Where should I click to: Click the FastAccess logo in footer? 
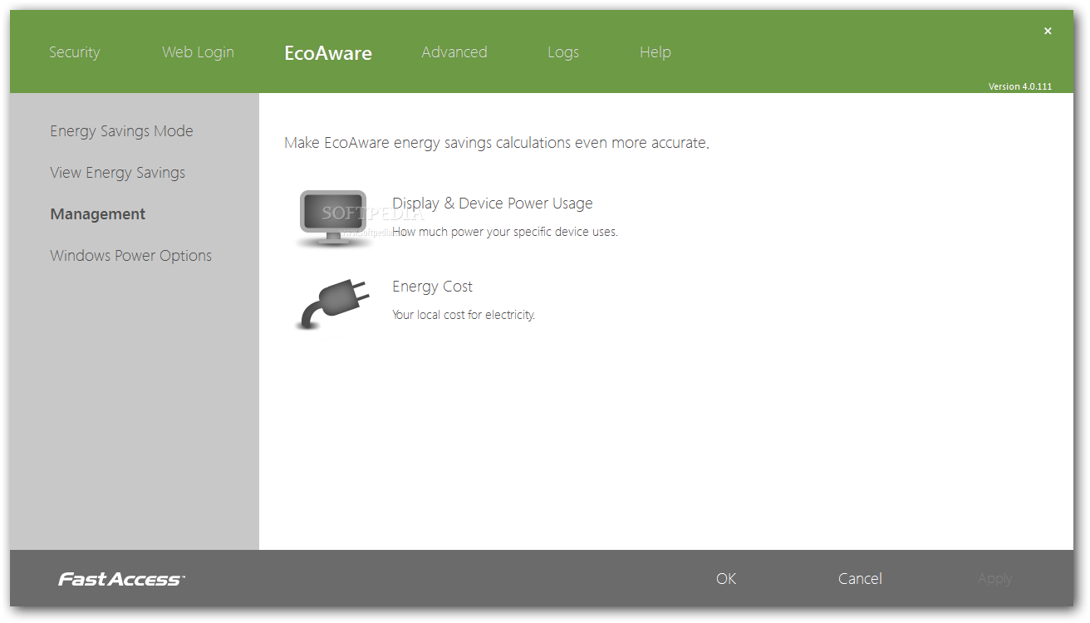(x=121, y=579)
